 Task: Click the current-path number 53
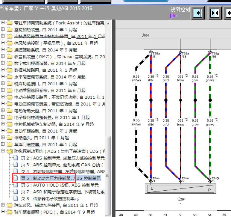pyautogui.click(x=195, y=215)
